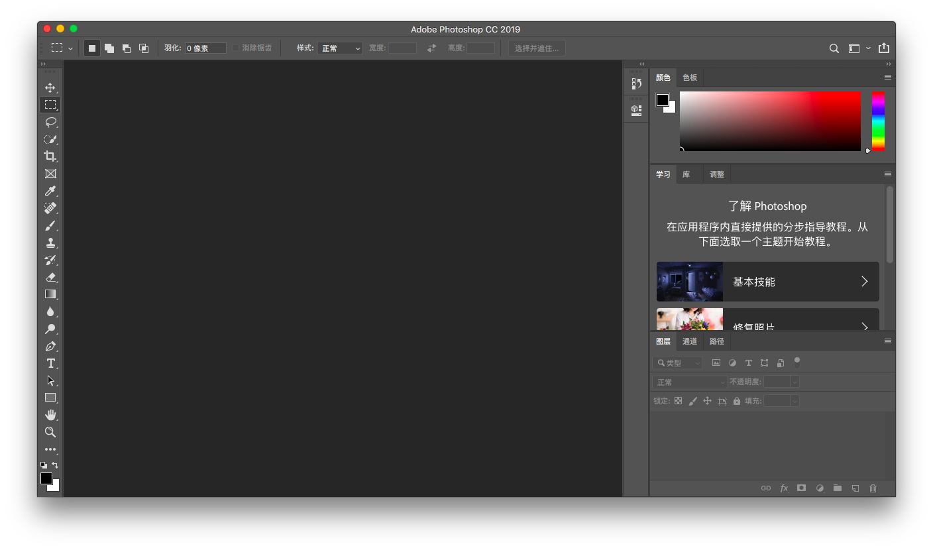Image resolution: width=933 pixels, height=550 pixels.
Task: Select the Zoom tool in toolbar
Action: 50,432
